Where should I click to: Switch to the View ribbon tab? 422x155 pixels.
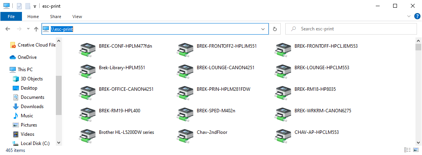[x=77, y=17]
